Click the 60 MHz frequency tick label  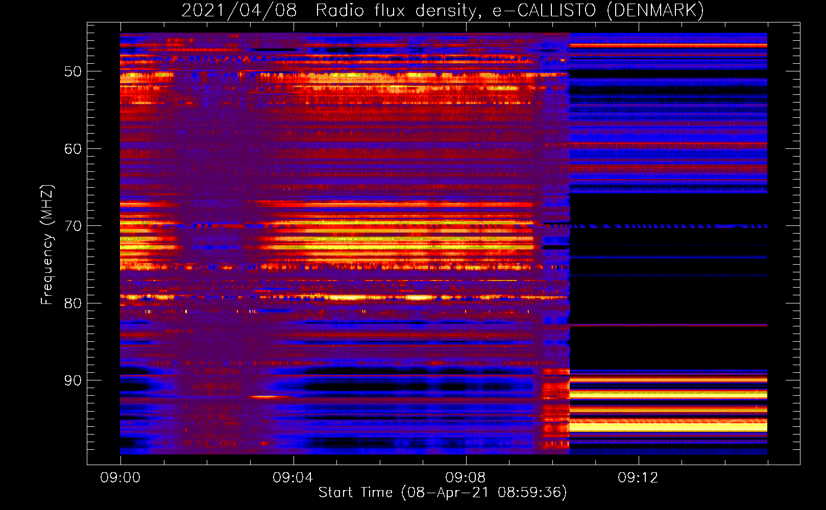click(x=73, y=149)
